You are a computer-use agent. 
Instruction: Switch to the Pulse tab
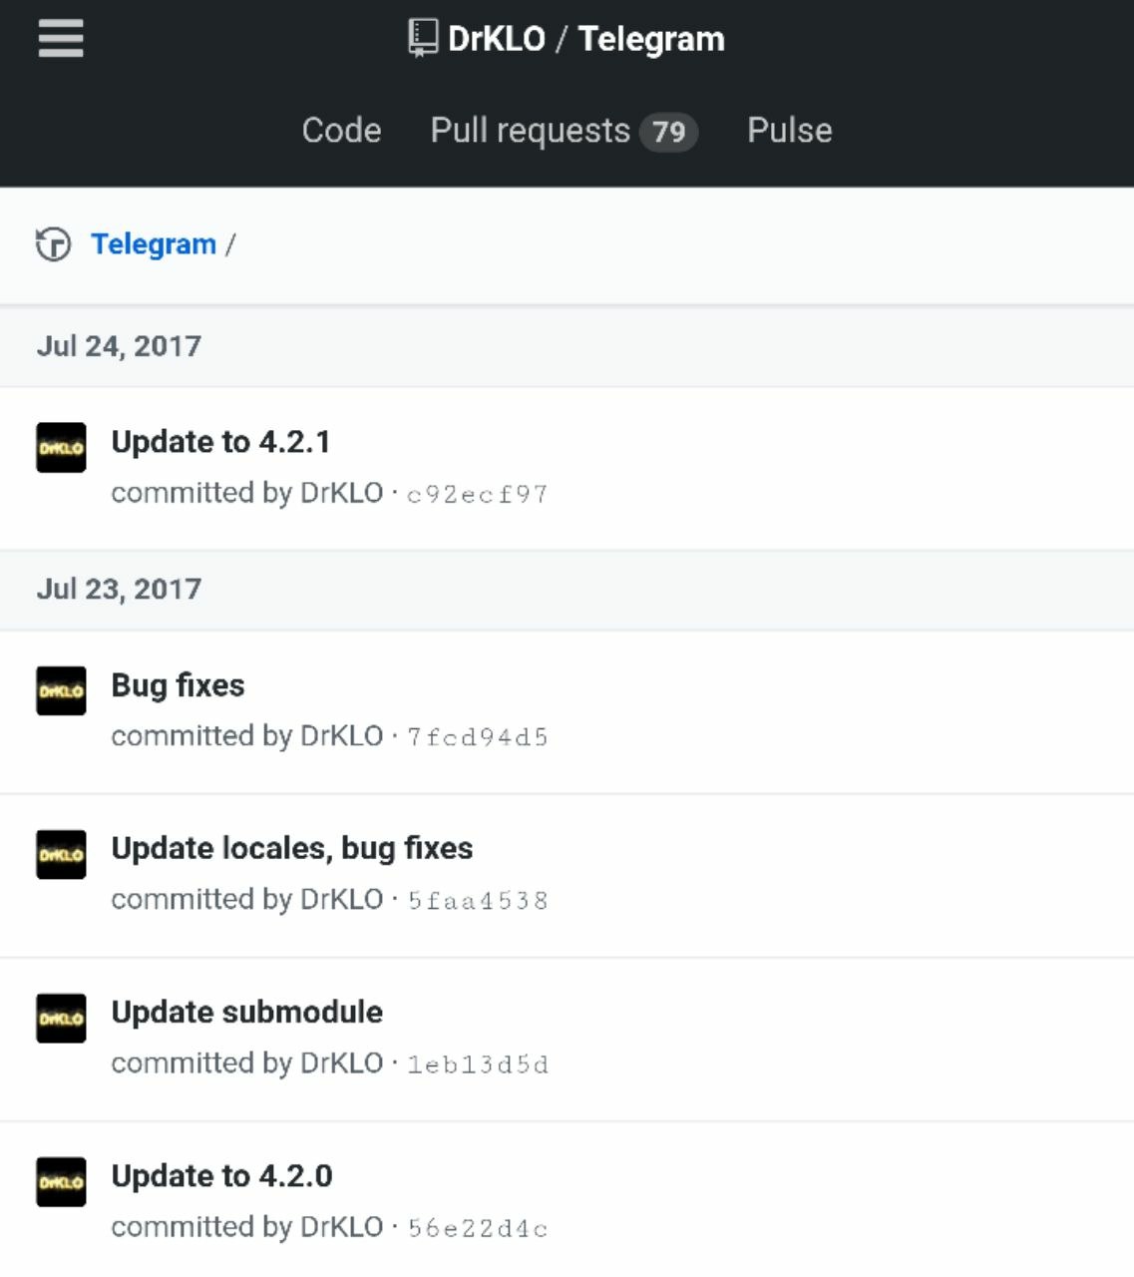(789, 131)
